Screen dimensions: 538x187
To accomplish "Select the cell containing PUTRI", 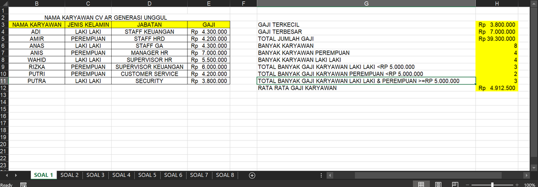I will (x=37, y=74).
